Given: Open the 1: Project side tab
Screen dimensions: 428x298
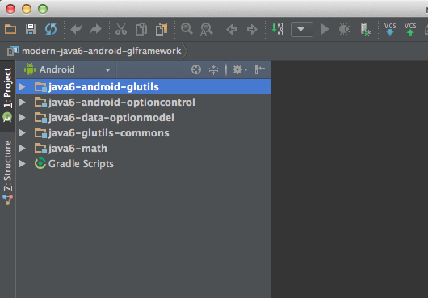Looking at the screenshot, I should coord(7,94).
